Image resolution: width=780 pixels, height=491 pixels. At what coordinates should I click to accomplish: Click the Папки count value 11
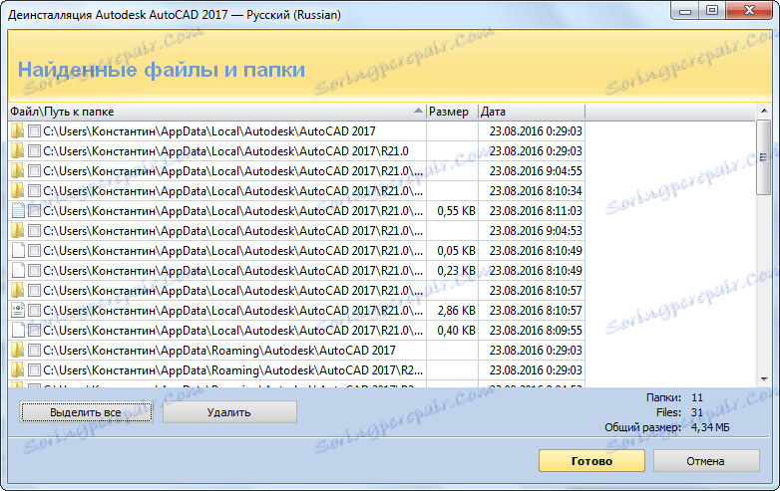pos(697,397)
